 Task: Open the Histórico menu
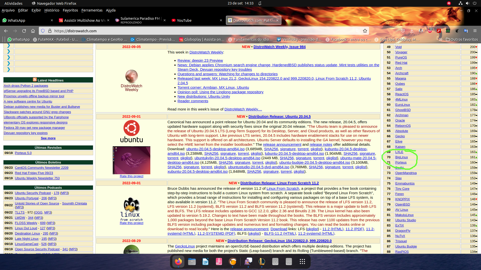pos(52,10)
